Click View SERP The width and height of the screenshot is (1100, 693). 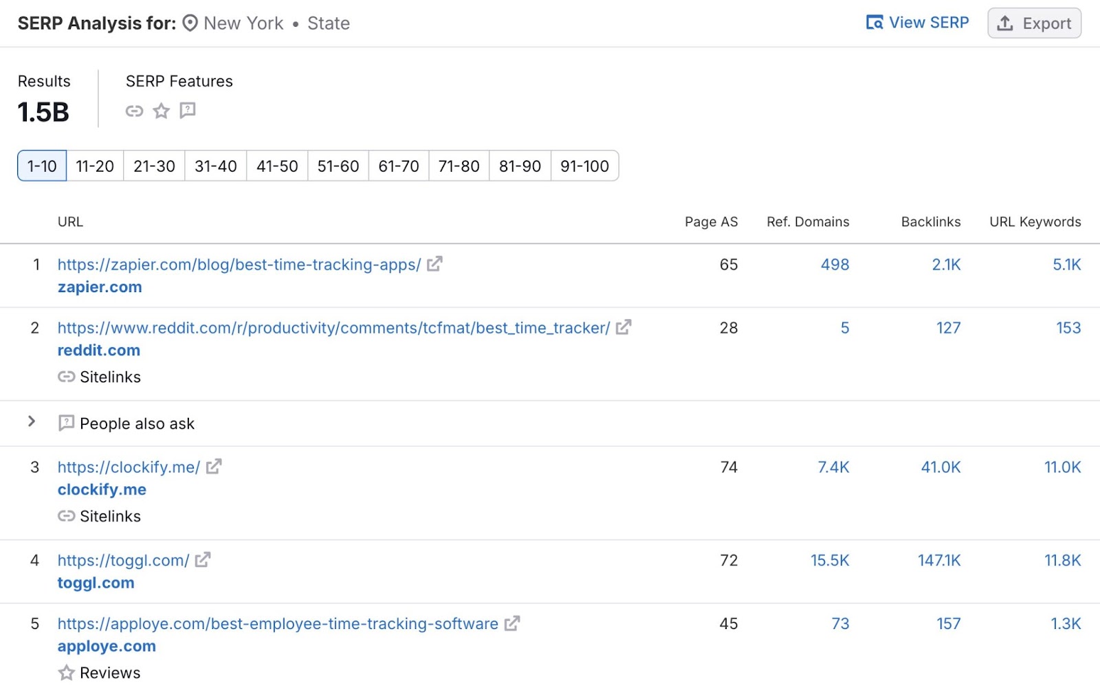point(929,23)
